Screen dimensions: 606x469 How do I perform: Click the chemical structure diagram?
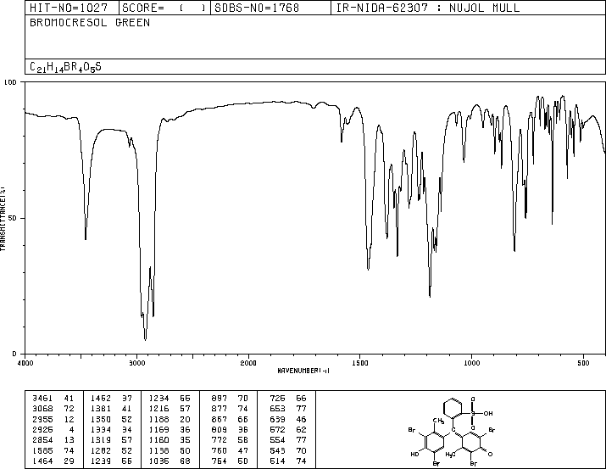(460, 428)
